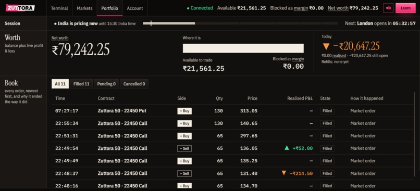
Task: Click Market order on 07:27:17 row
Action: [x=363, y=111]
